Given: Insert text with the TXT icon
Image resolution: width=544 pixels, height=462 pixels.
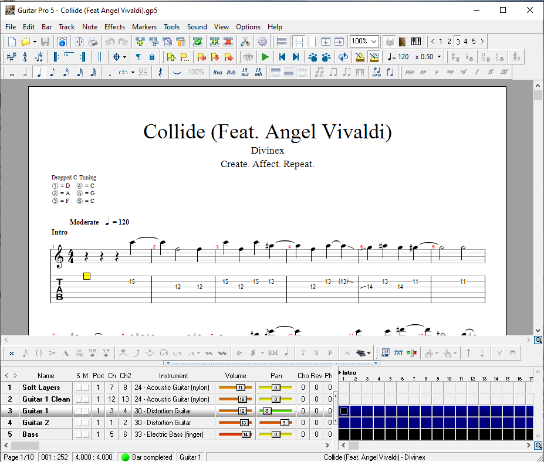Looking at the screenshot, I should tap(399, 352).
